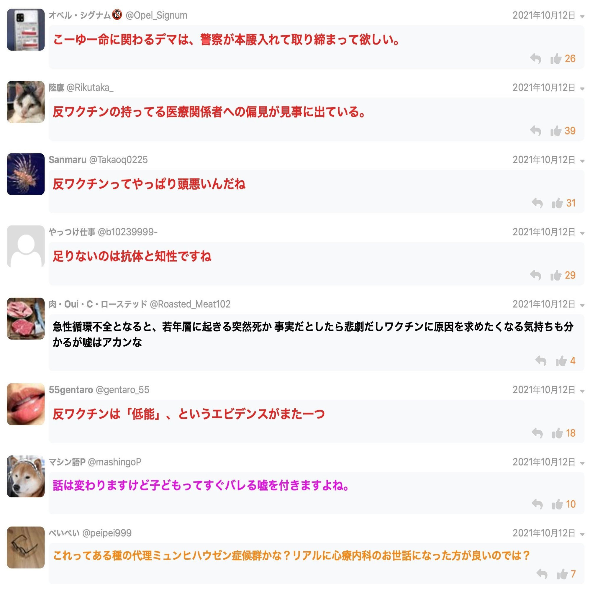Screen dimensions: 590x590
Task: Expand the menu arrow on @peipei999's comment
Action: [x=582, y=535]
